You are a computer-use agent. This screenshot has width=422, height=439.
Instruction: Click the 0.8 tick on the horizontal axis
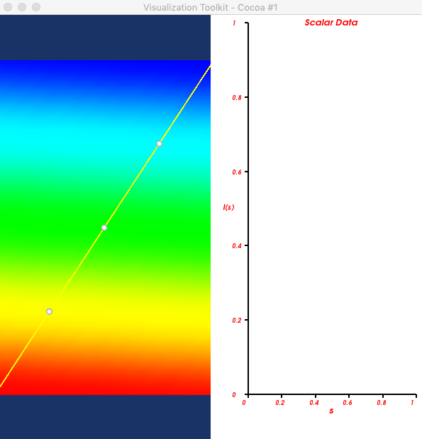(x=382, y=403)
